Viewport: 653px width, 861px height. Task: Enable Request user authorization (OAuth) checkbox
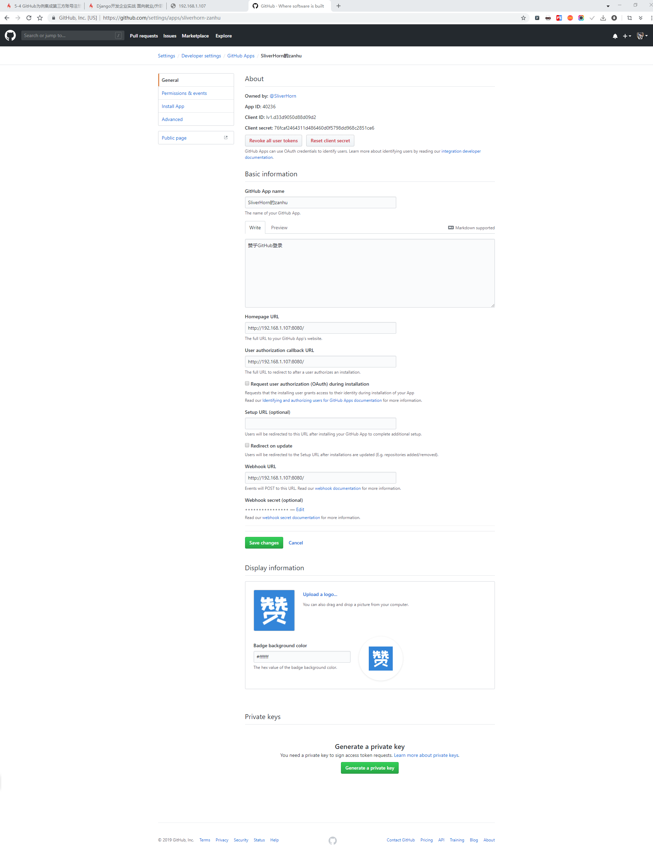coord(247,383)
